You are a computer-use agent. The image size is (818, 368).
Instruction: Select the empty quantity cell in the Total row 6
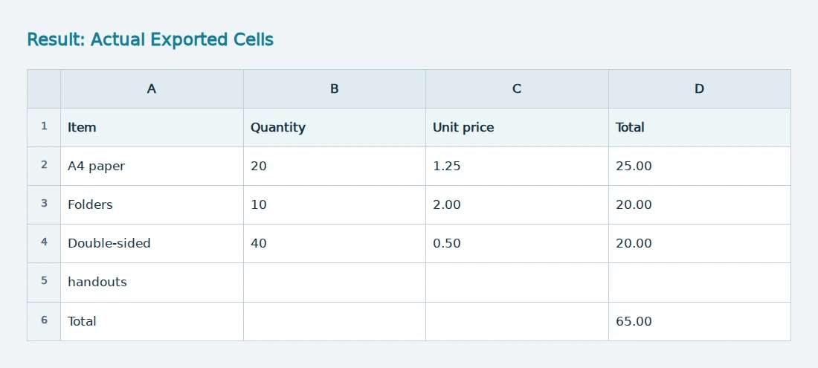click(x=335, y=321)
